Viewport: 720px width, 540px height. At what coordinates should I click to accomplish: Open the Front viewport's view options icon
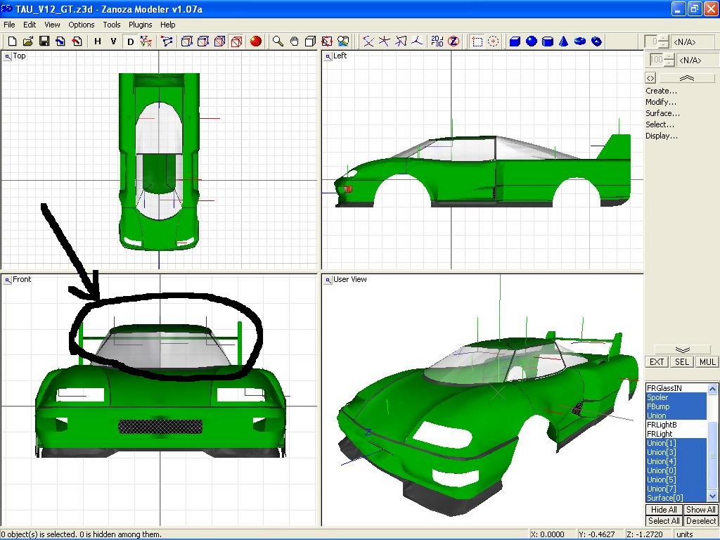pos(8,280)
